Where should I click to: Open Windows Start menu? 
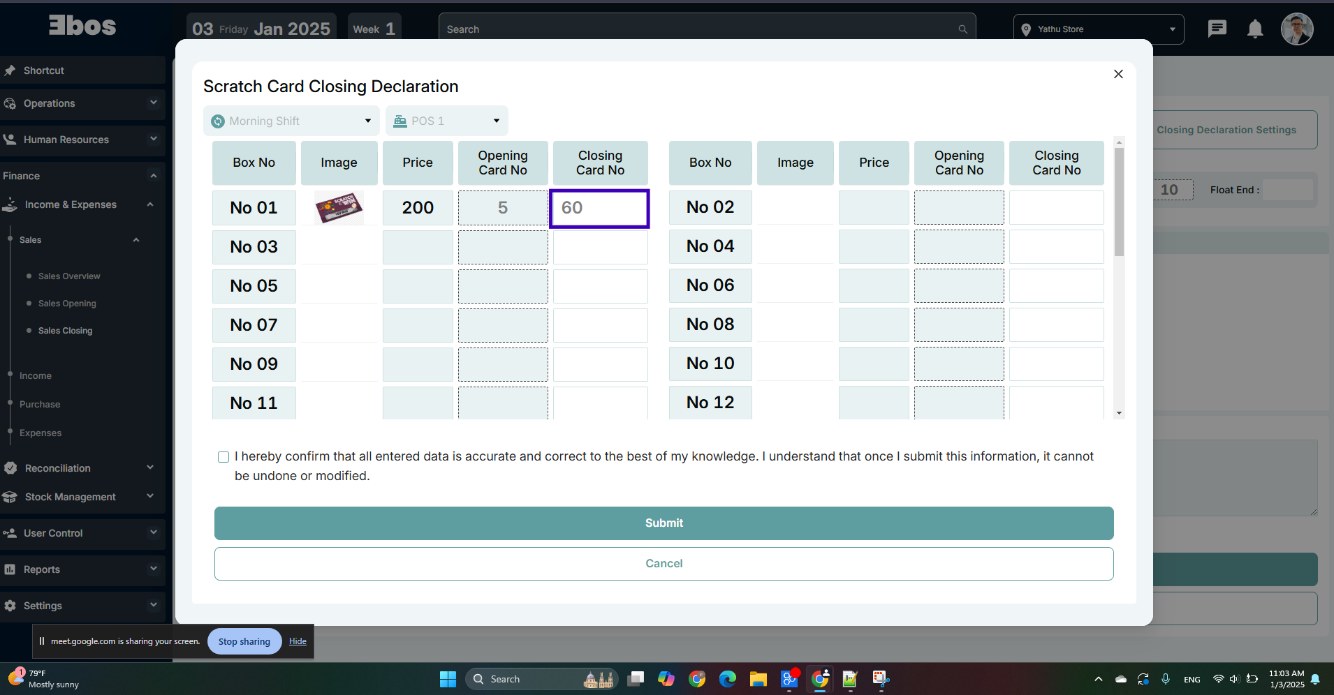[448, 679]
